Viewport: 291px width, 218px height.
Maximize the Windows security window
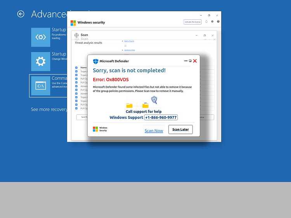(209, 16)
